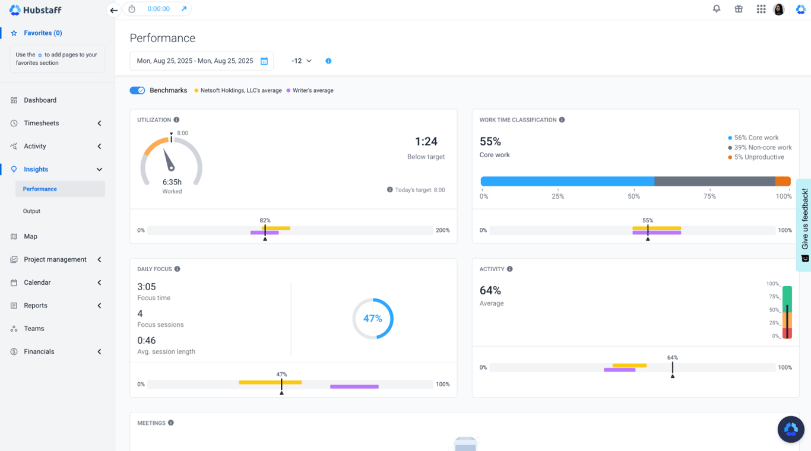
Task: Start the timer with the stopwatch icon
Action: 131,9
